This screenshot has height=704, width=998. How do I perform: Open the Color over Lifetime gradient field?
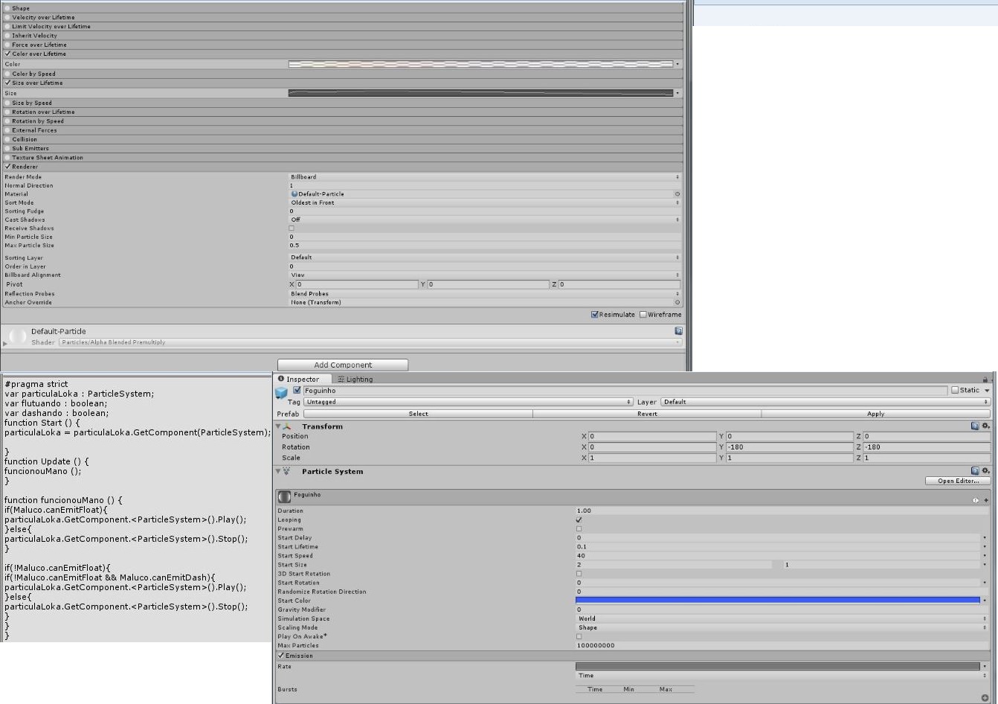coord(480,64)
